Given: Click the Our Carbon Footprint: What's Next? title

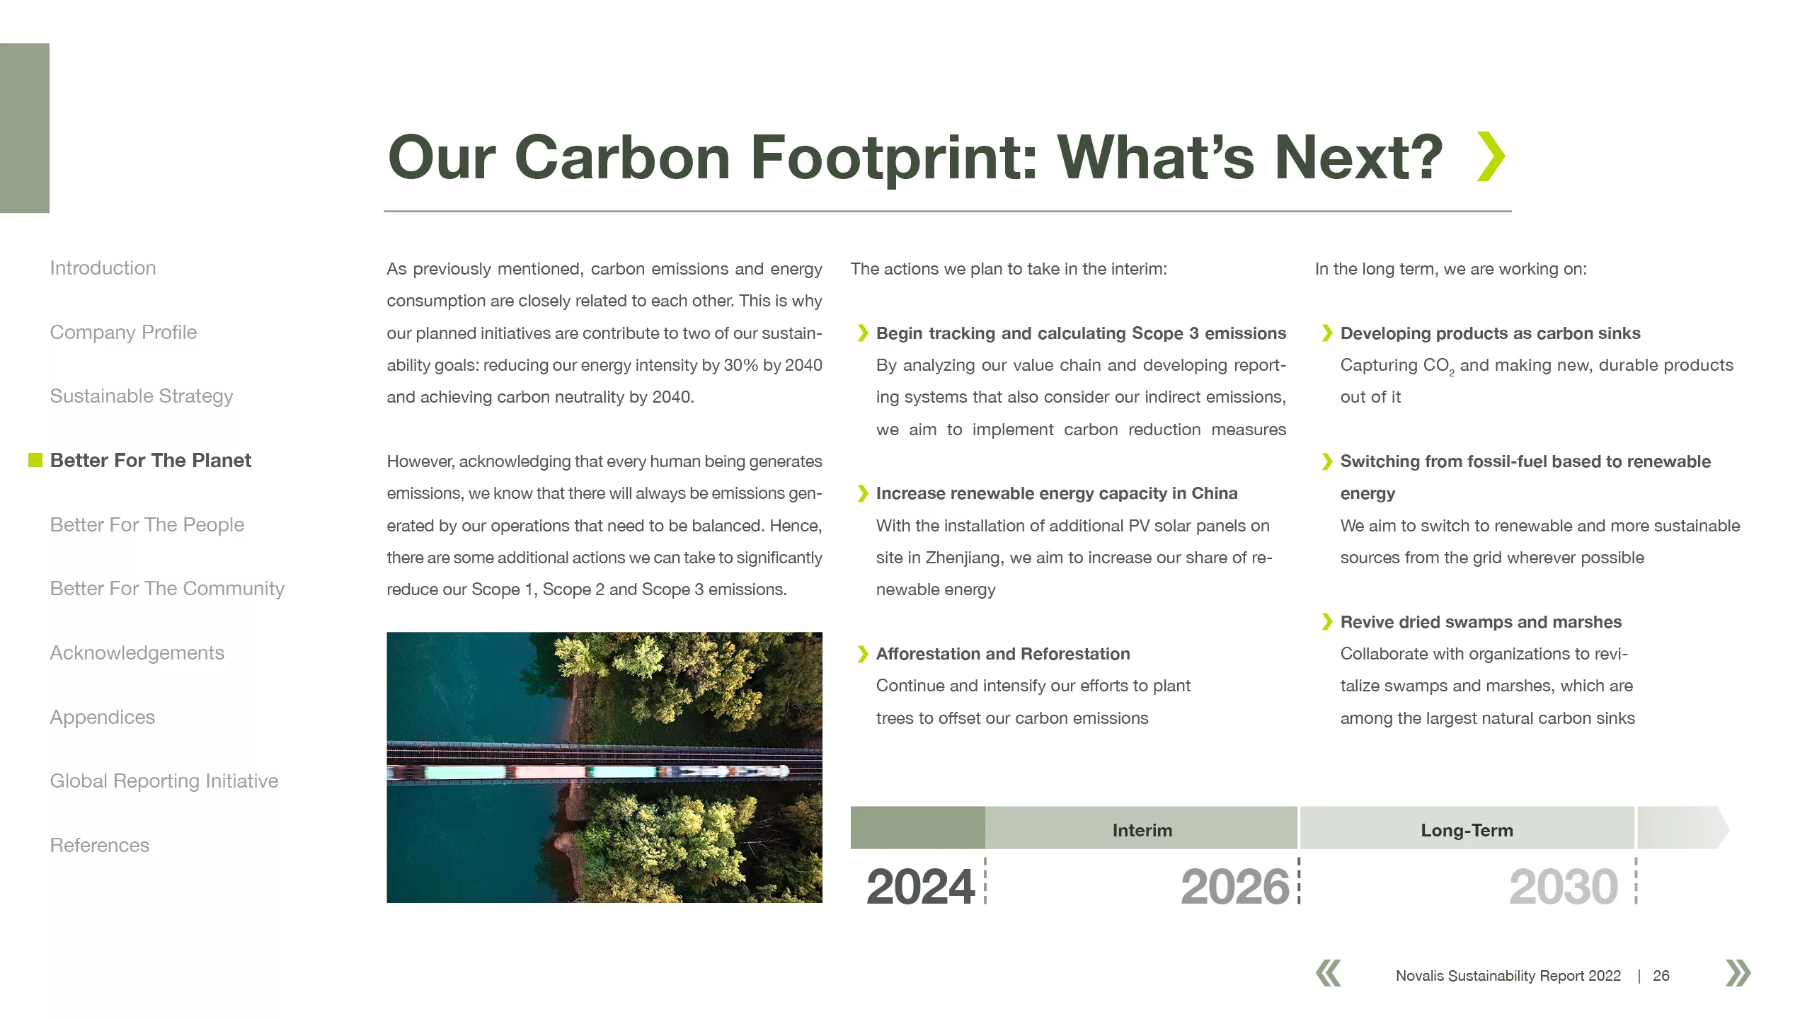Looking at the screenshot, I should [x=915, y=157].
